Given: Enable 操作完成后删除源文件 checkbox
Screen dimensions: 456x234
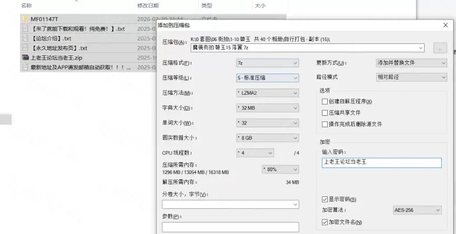Looking at the screenshot, I should [x=325, y=124].
